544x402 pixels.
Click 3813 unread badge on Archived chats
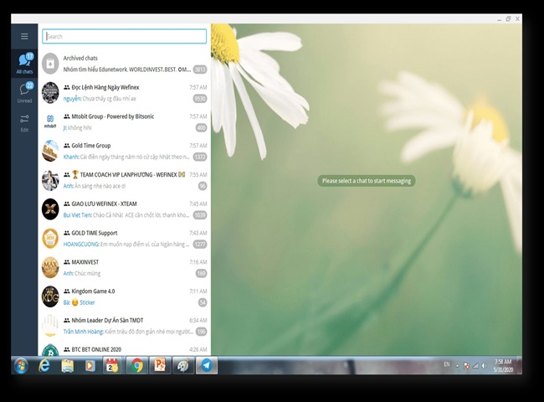click(200, 70)
